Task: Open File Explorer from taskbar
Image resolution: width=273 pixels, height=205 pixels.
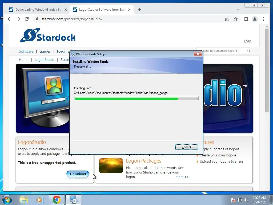Action: pos(24,200)
